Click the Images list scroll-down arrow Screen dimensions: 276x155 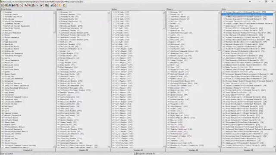109,147
